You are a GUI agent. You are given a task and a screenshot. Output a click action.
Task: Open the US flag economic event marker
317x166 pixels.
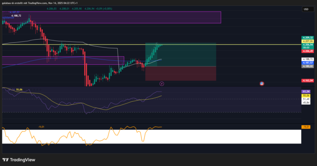pyautogui.click(x=262, y=84)
